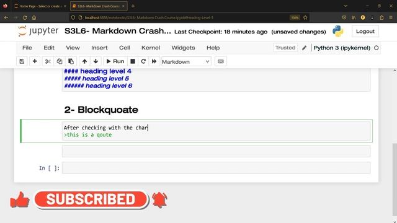Reload the page in the browser
The height and width of the screenshot is (223, 397).
(x=25, y=17)
